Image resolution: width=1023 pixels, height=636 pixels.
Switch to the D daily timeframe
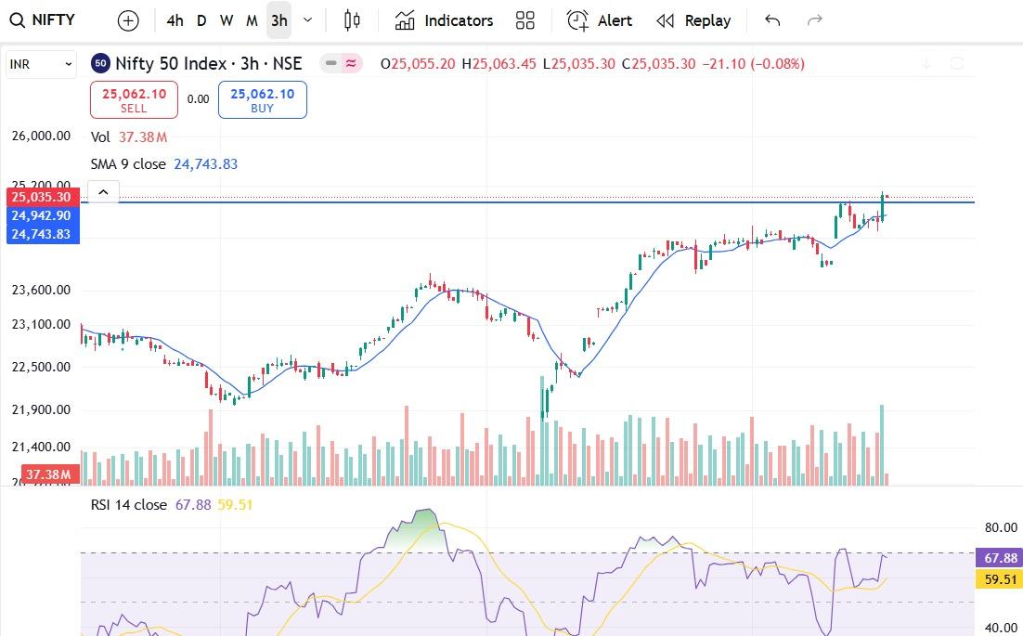pyautogui.click(x=201, y=20)
